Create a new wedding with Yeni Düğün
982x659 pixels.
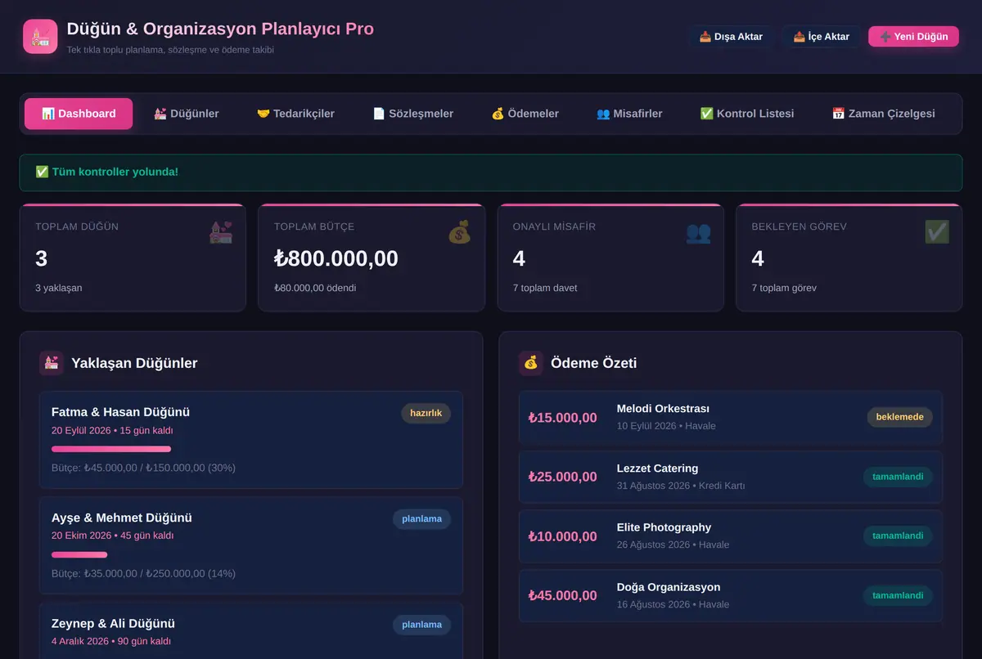pyautogui.click(x=913, y=37)
